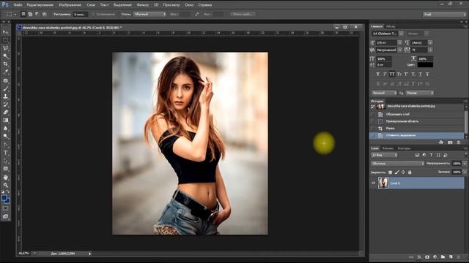Viewport: 469px width, 263px height.
Task: Click the feather (Растушевка) input field
Action: (x=81, y=14)
